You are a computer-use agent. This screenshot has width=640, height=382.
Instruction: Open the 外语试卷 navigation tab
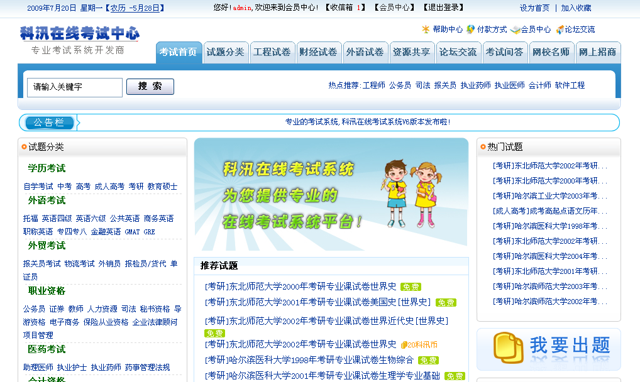pyautogui.click(x=365, y=52)
